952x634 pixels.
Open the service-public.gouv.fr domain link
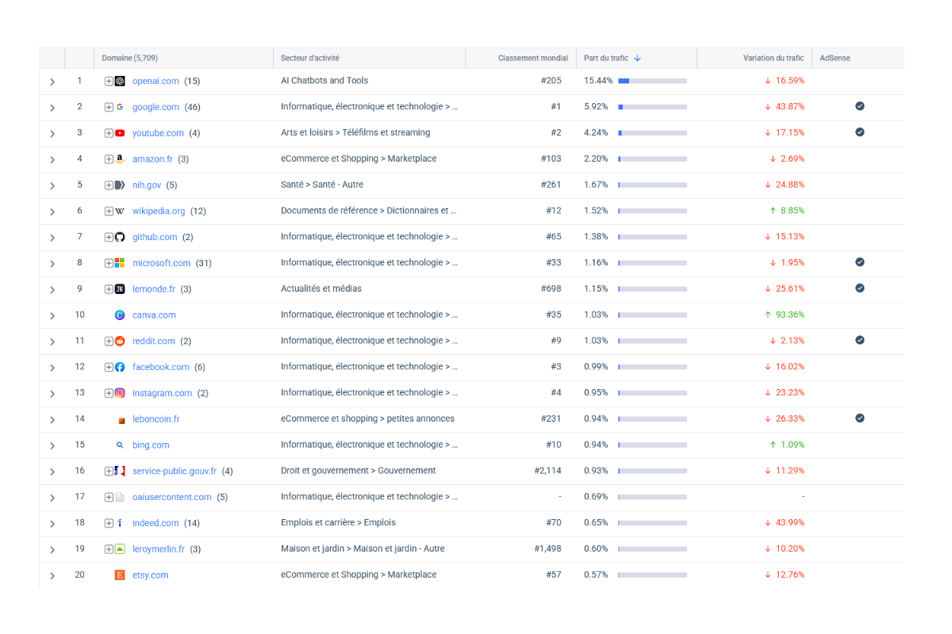click(x=174, y=472)
